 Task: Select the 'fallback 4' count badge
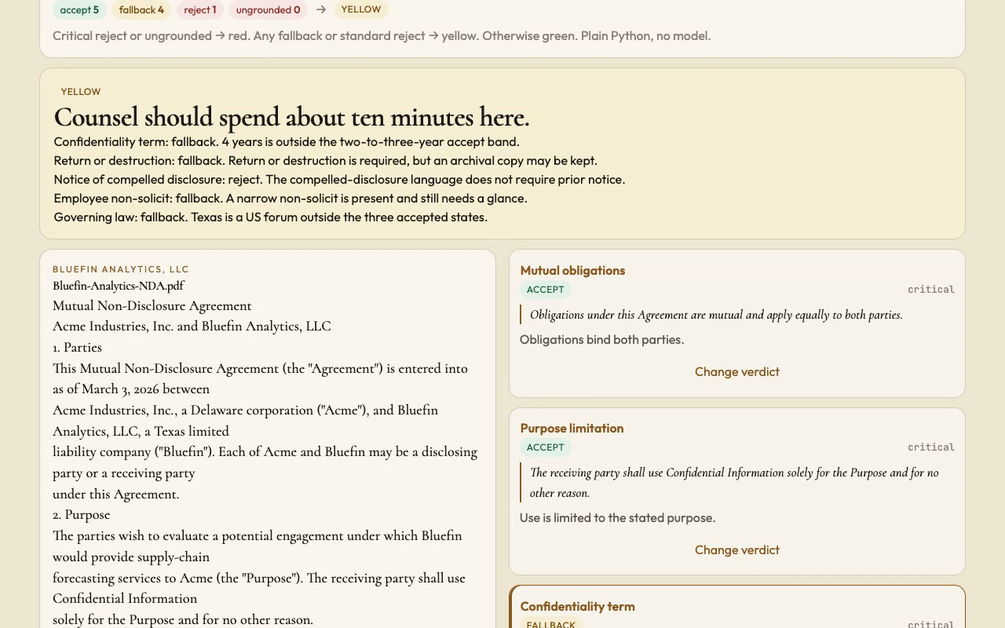click(141, 10)
